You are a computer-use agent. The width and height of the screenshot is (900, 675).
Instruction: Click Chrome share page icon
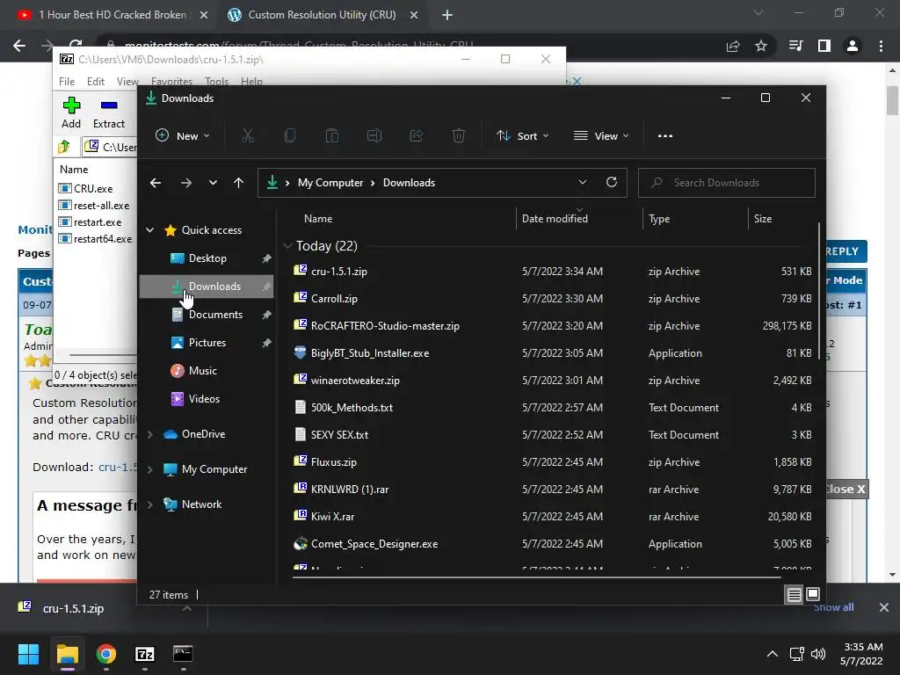[733, 46]
